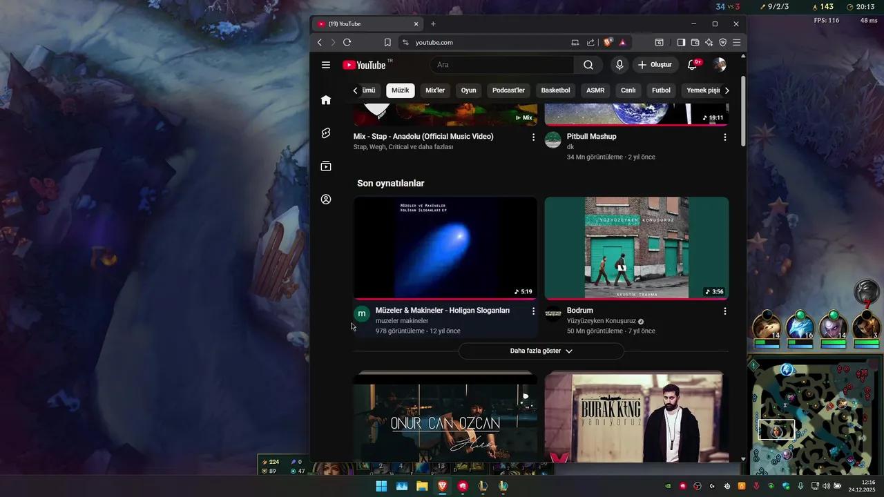Image resolution: width=884 pixels, height=497 pixels.
Task: Open Brave Shields in the address bar
Action: (x=607, y=42)
